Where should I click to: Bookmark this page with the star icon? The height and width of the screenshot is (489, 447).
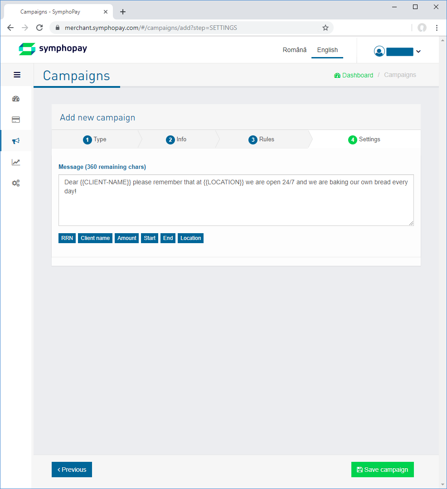tap(325, 28)
